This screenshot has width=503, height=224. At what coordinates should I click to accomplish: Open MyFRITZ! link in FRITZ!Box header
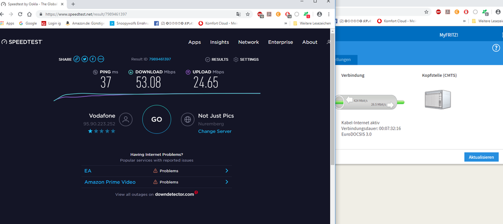coord(449,35)
